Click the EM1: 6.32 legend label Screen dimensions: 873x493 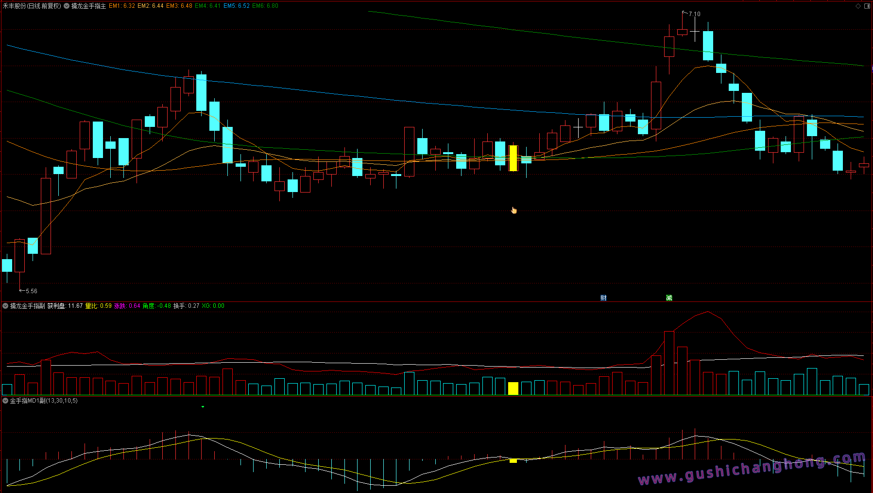[x=122, y=6]
